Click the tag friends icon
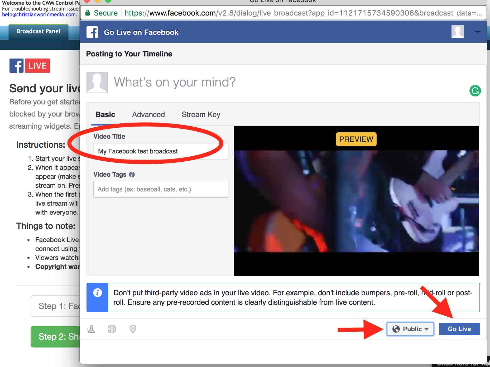The width and height of the screenshot is (490, 367). pyautogui.click(x=91, y=329)
